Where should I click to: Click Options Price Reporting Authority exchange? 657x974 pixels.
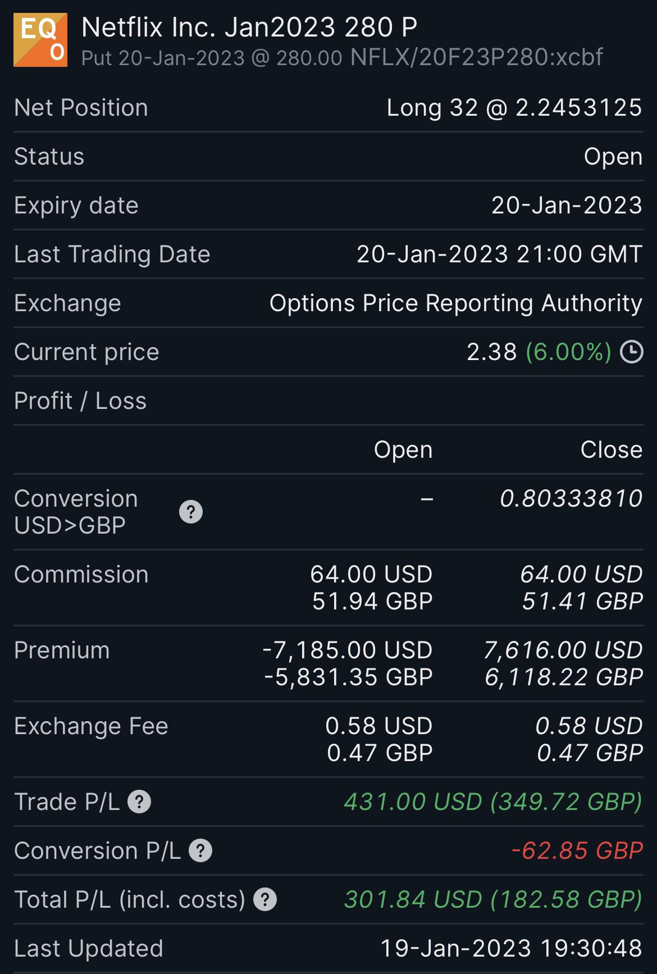pos(455,303)
